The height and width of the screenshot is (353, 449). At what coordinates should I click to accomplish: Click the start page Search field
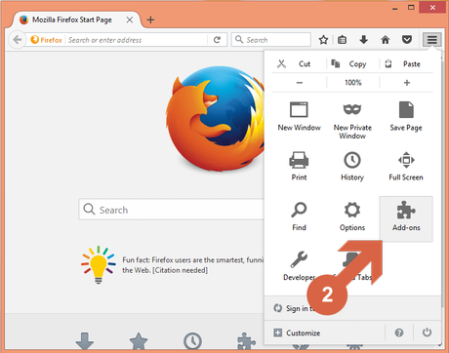tap(173, 210)
